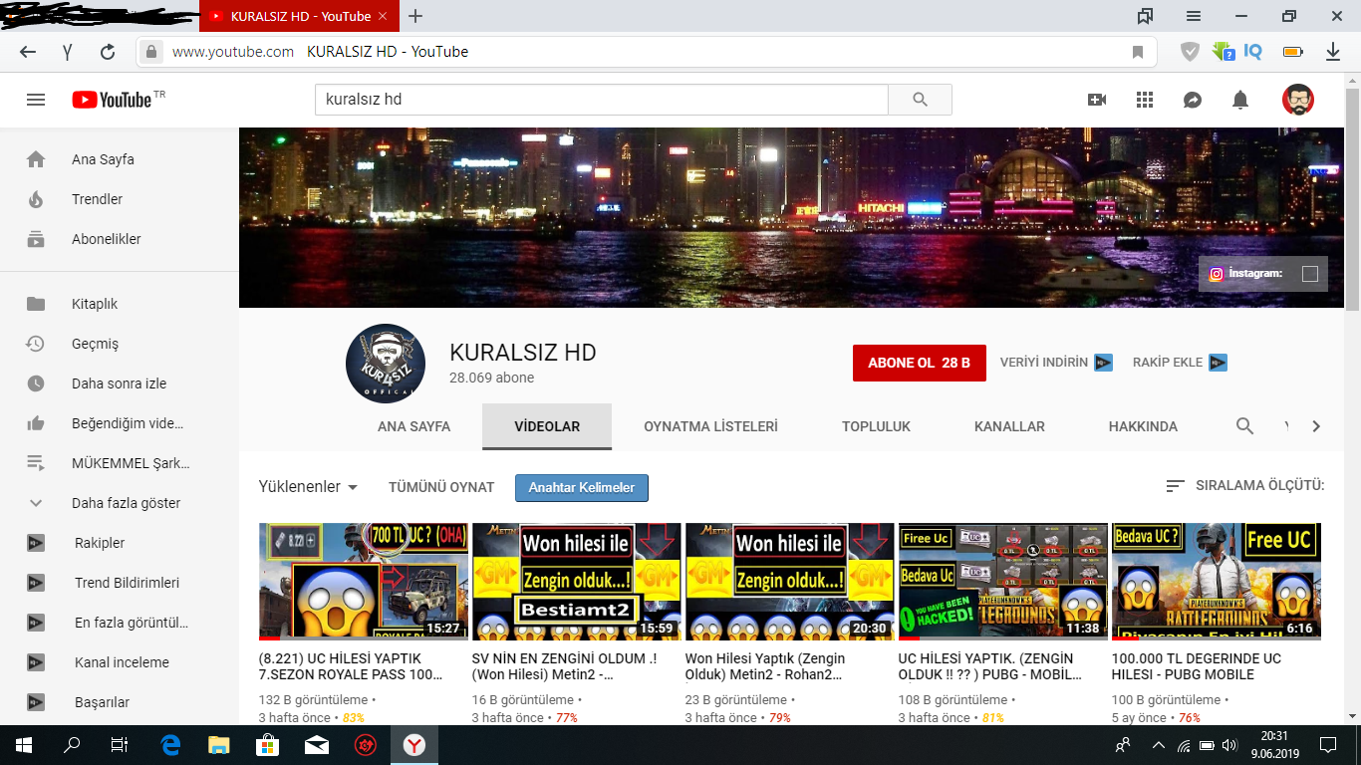Open the YouTube apps grid icon
Viewport: 1361px width, 765px height.
pos(1145,100)
